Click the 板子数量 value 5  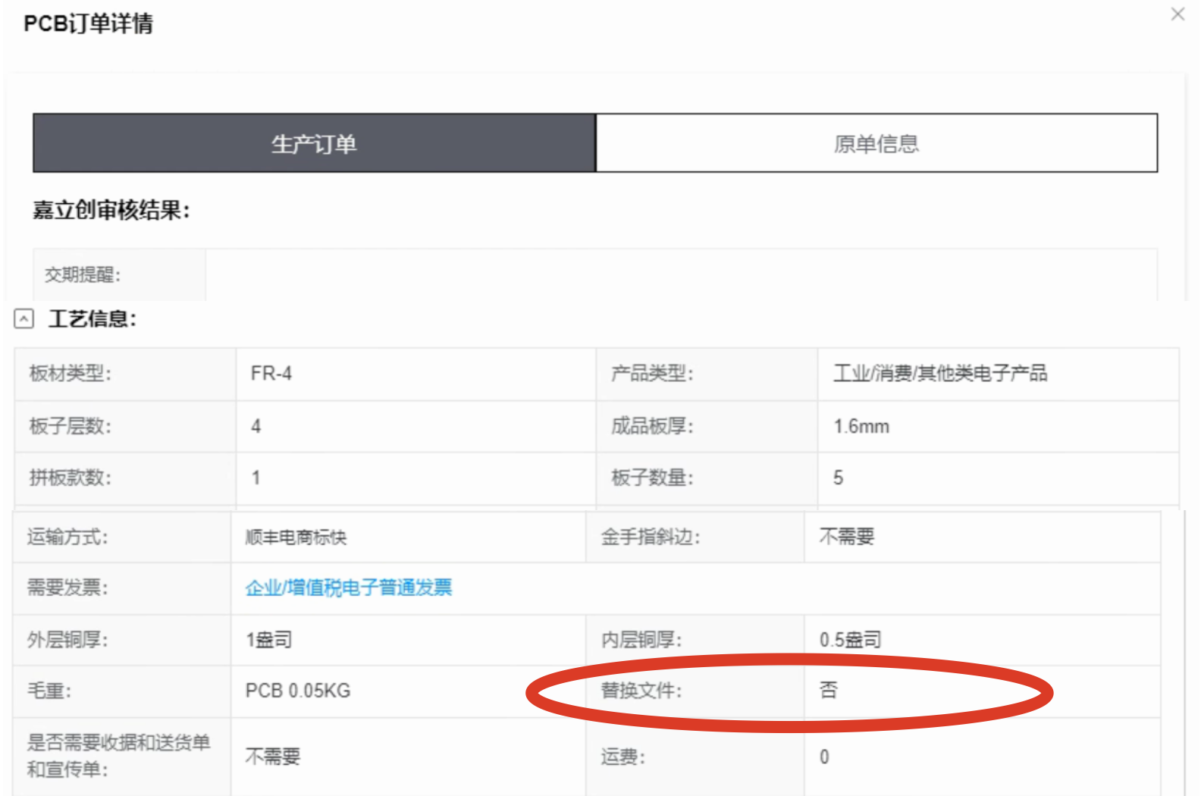838,478
